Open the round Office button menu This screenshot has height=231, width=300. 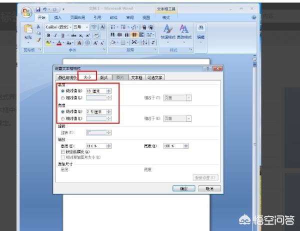click(x=26, y=12)
